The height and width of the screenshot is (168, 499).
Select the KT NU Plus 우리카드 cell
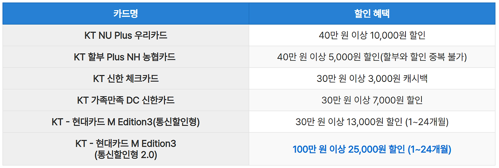(126, 35)
